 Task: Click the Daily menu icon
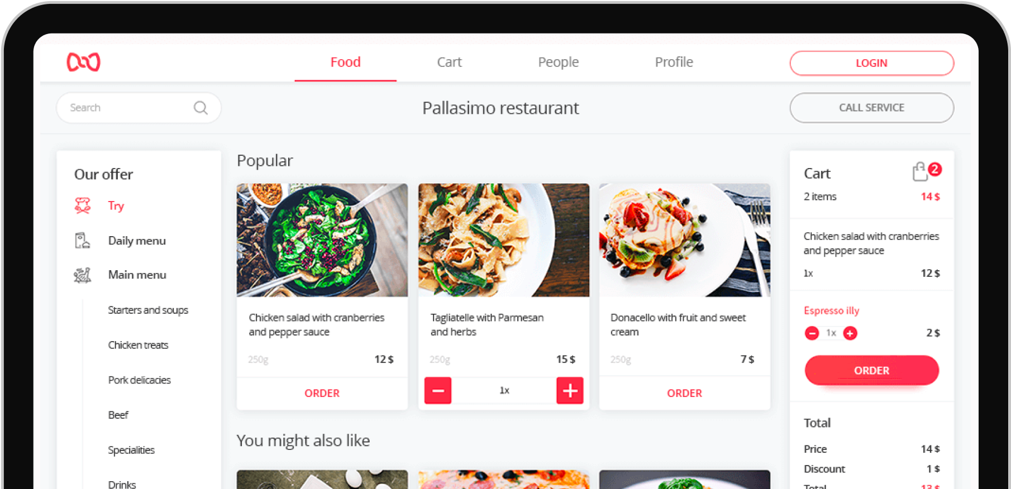(x=83, y=241)
